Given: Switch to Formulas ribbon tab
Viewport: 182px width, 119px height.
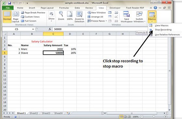Looking at the screenshot, I should coord(64,8).
